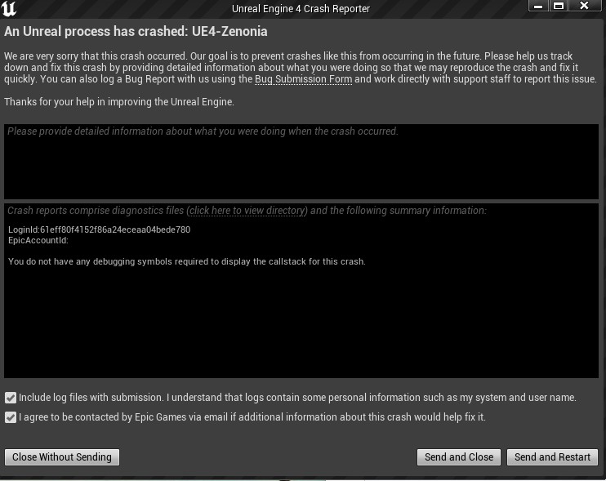Click the EpicAccountId line
Screen dimensions: 606x481
click(x=38, y=240)
